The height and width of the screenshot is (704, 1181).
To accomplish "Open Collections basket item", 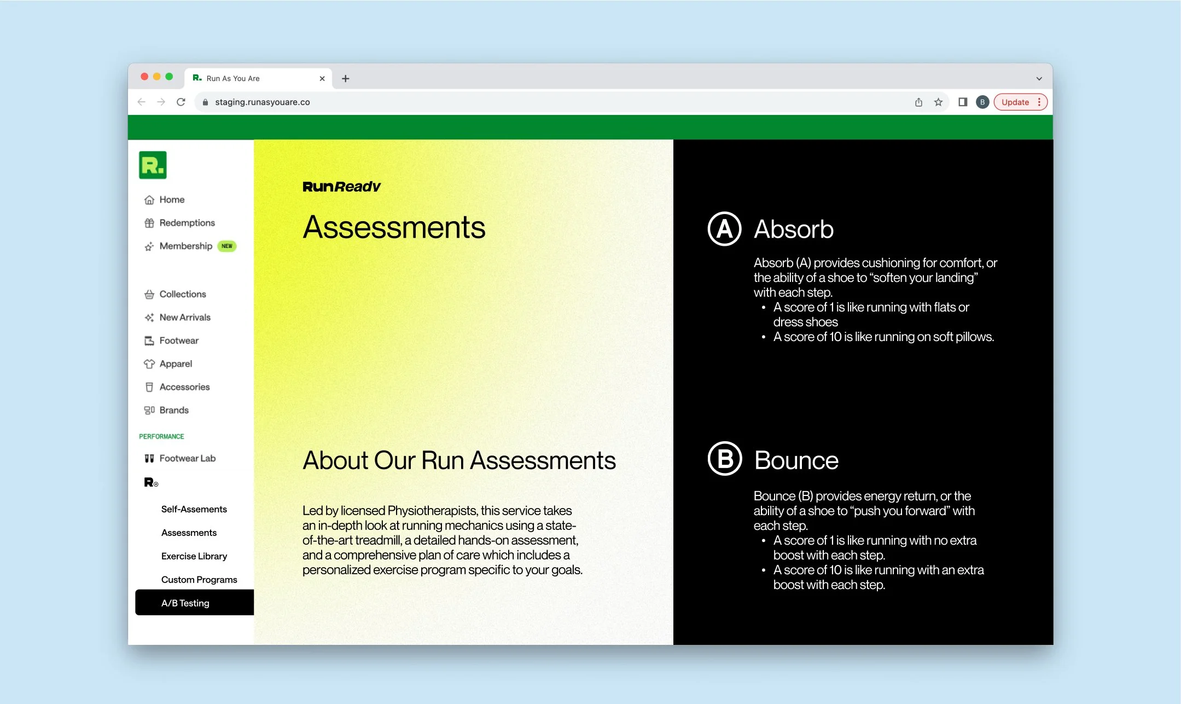I will point(182,294).
